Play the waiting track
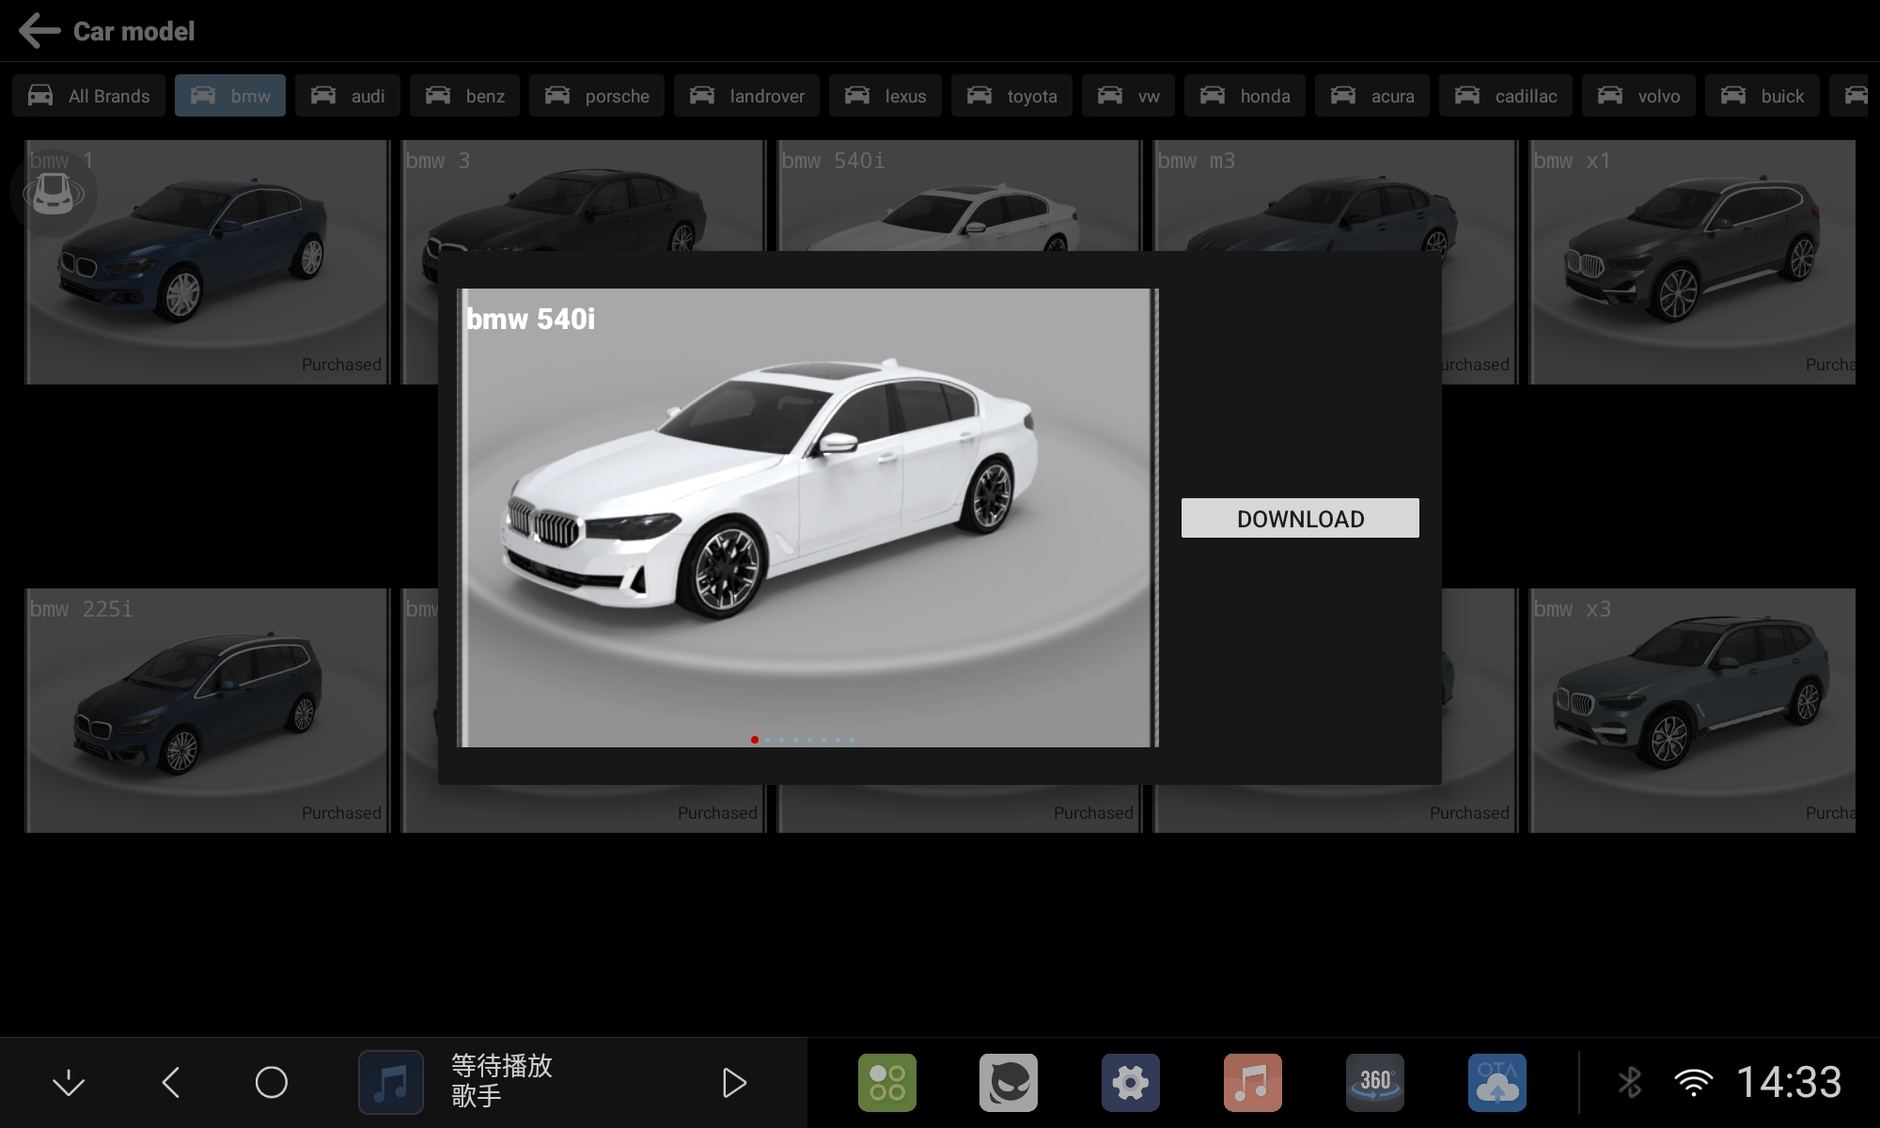The width and height of the screenshot is (1880, 1128). (734, 1083)
